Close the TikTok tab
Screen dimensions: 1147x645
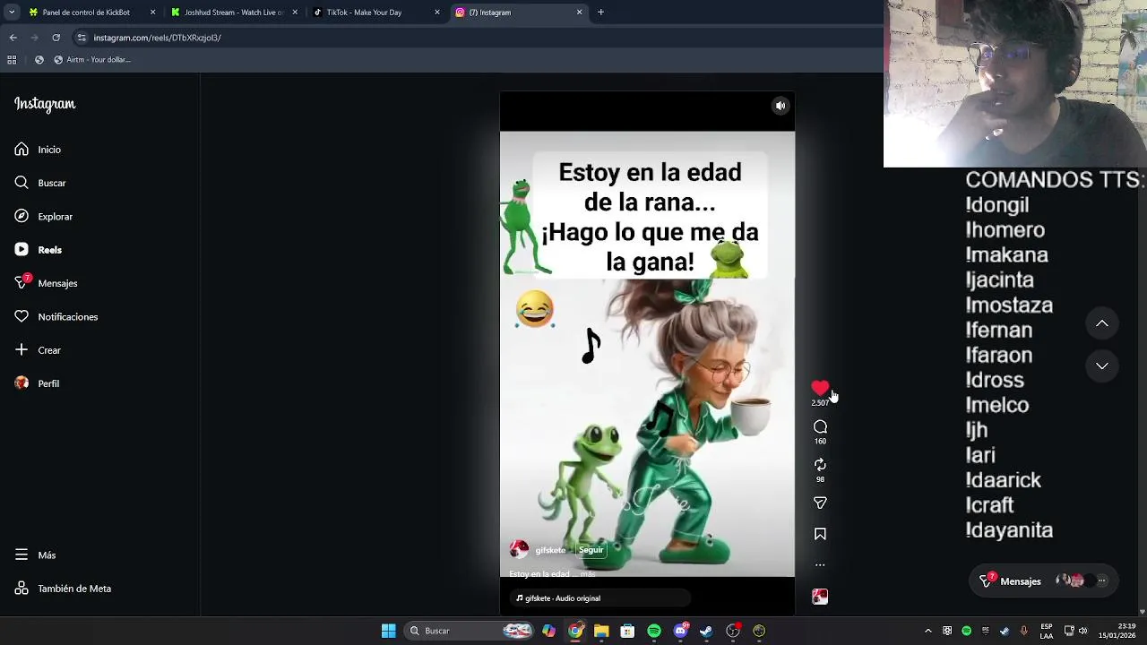pyautogui.click(x=437, y=13)
